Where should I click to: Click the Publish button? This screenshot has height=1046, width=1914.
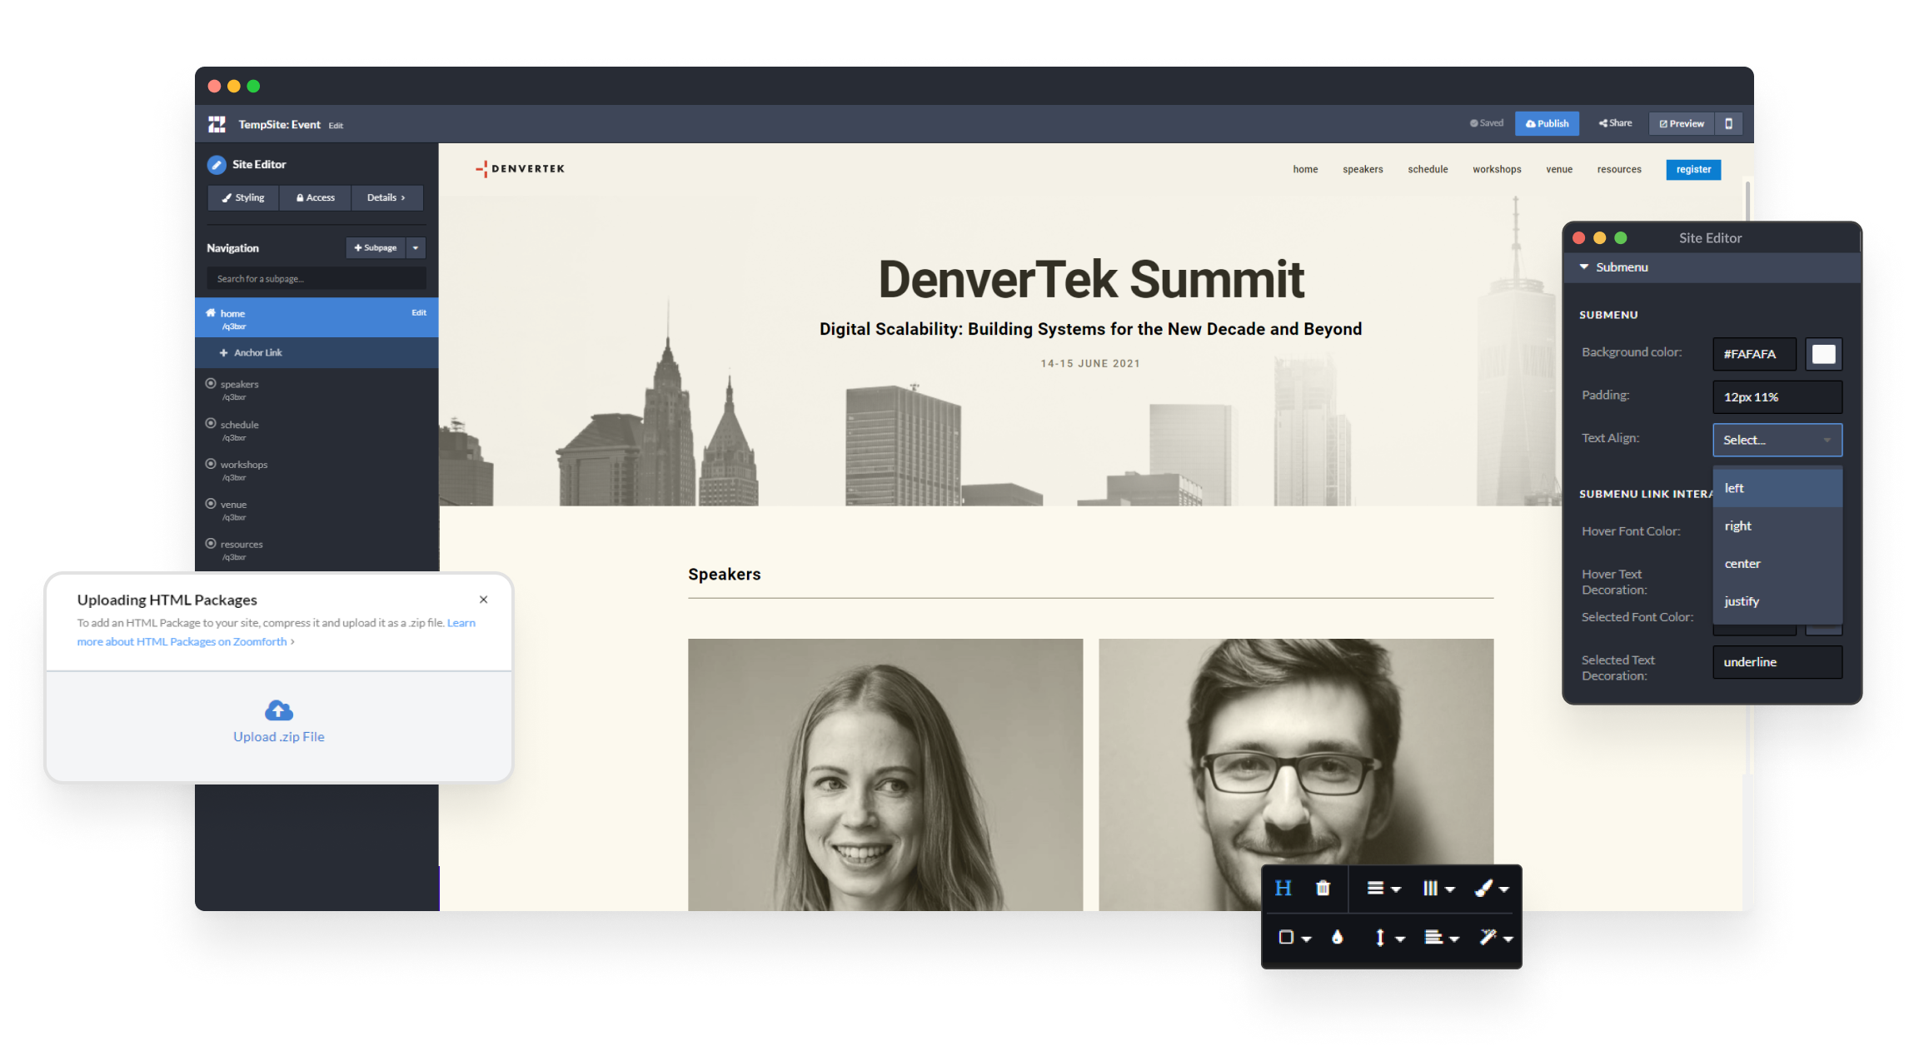click(1547, 123)
